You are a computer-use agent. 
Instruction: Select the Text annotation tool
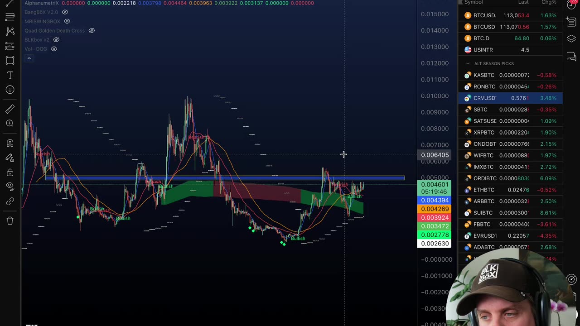coord(10,75)
